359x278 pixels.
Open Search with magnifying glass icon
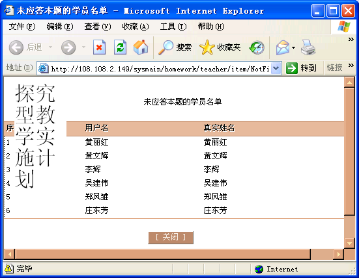(165, 47)
